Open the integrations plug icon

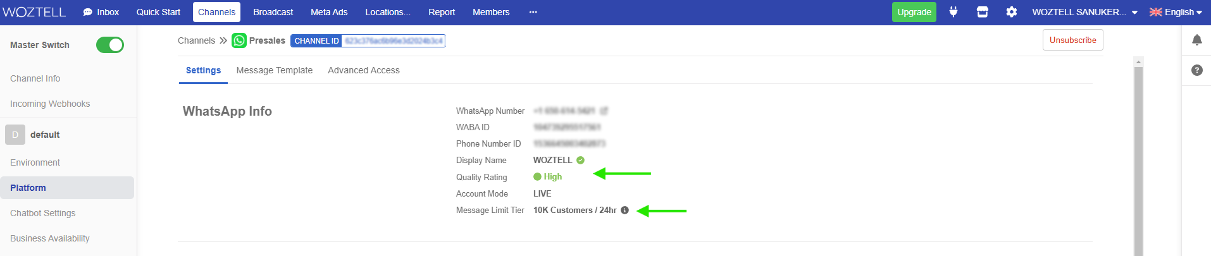click(x=953, y=12)
